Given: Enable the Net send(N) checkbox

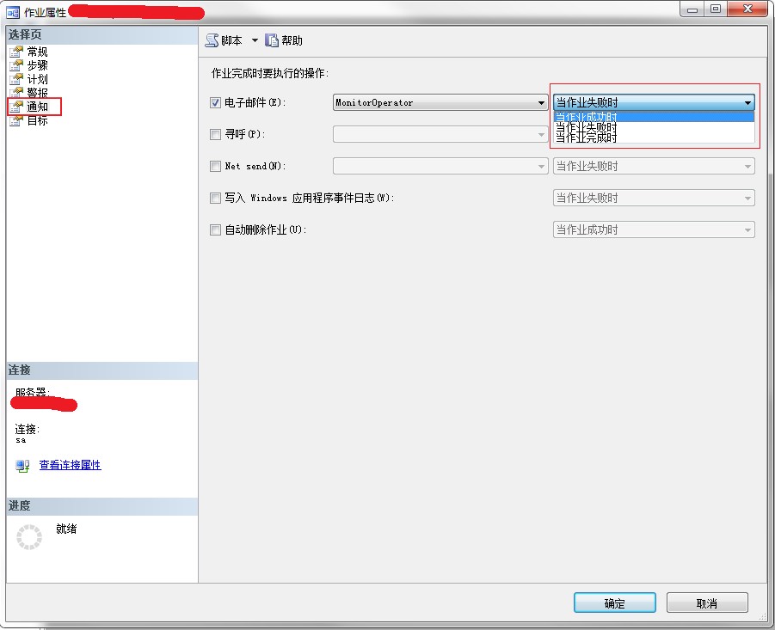Looking at the screenshot, I should click(x=215, y=167).
